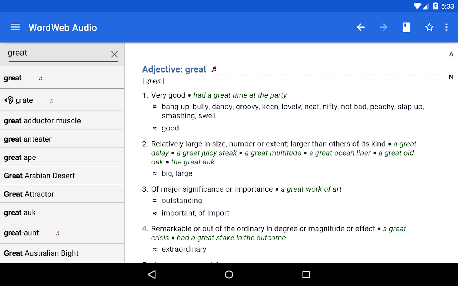Tap the battery status icon

[x=435, y=6]
